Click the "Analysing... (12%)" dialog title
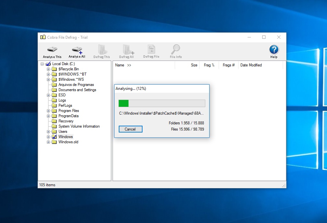 coord(131,89)
